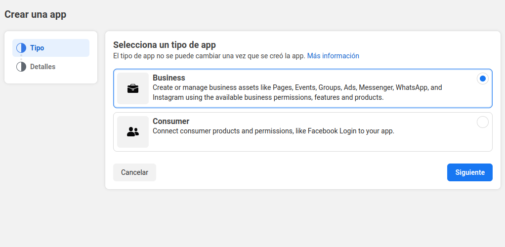Open the Más información link
Viewport: 505px width, 247px height.
point(333,56)
